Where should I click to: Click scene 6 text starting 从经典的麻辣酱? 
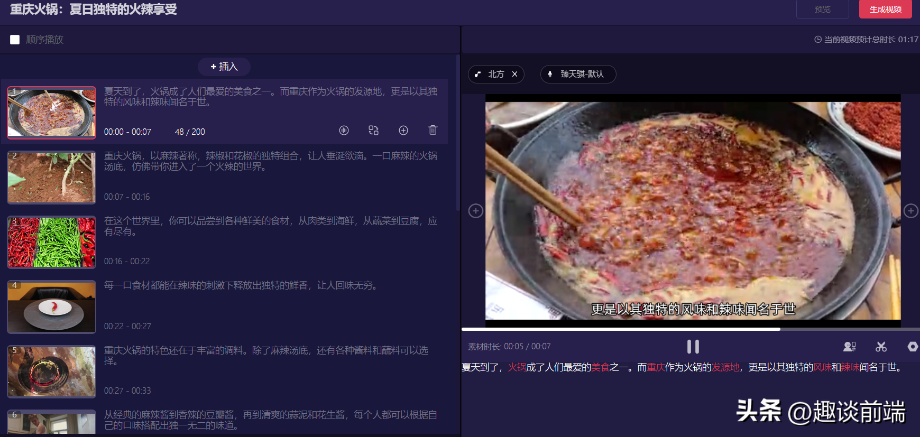(271, 420)
